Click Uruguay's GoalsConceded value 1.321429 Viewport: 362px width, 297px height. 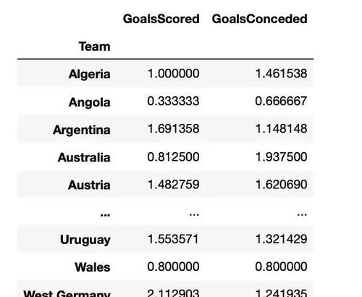[x=281, y=239]
